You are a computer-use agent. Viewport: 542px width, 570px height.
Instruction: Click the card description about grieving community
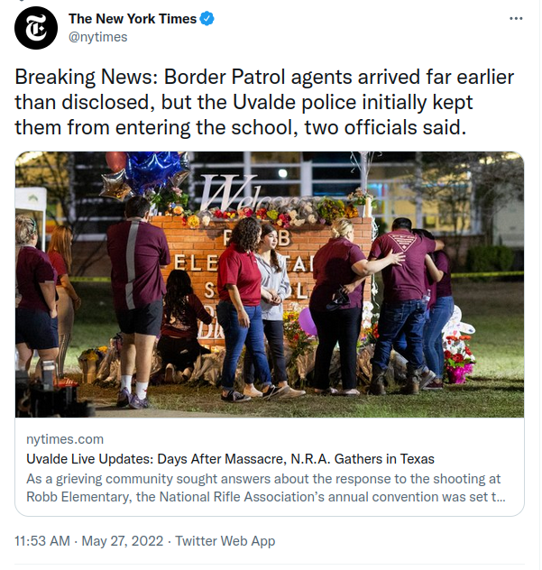(x=266, y=488)
